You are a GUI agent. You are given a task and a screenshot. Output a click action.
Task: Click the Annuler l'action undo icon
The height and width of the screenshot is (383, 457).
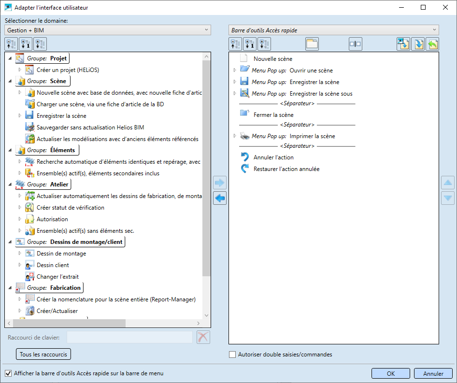(x=245, y=157)
